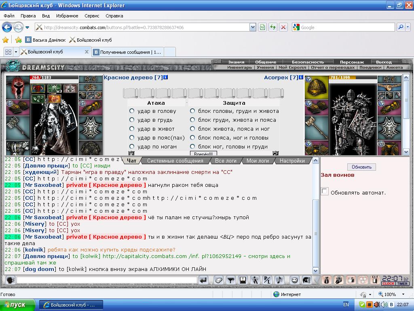The width and height of the screenshot is (414, 311).
Task: Switch to the Все логи tab
Action: pos(226,161)
